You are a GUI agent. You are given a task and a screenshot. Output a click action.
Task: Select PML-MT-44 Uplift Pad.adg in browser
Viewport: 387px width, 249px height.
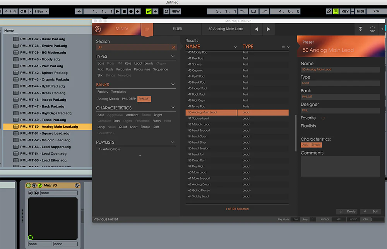point(42,86)
